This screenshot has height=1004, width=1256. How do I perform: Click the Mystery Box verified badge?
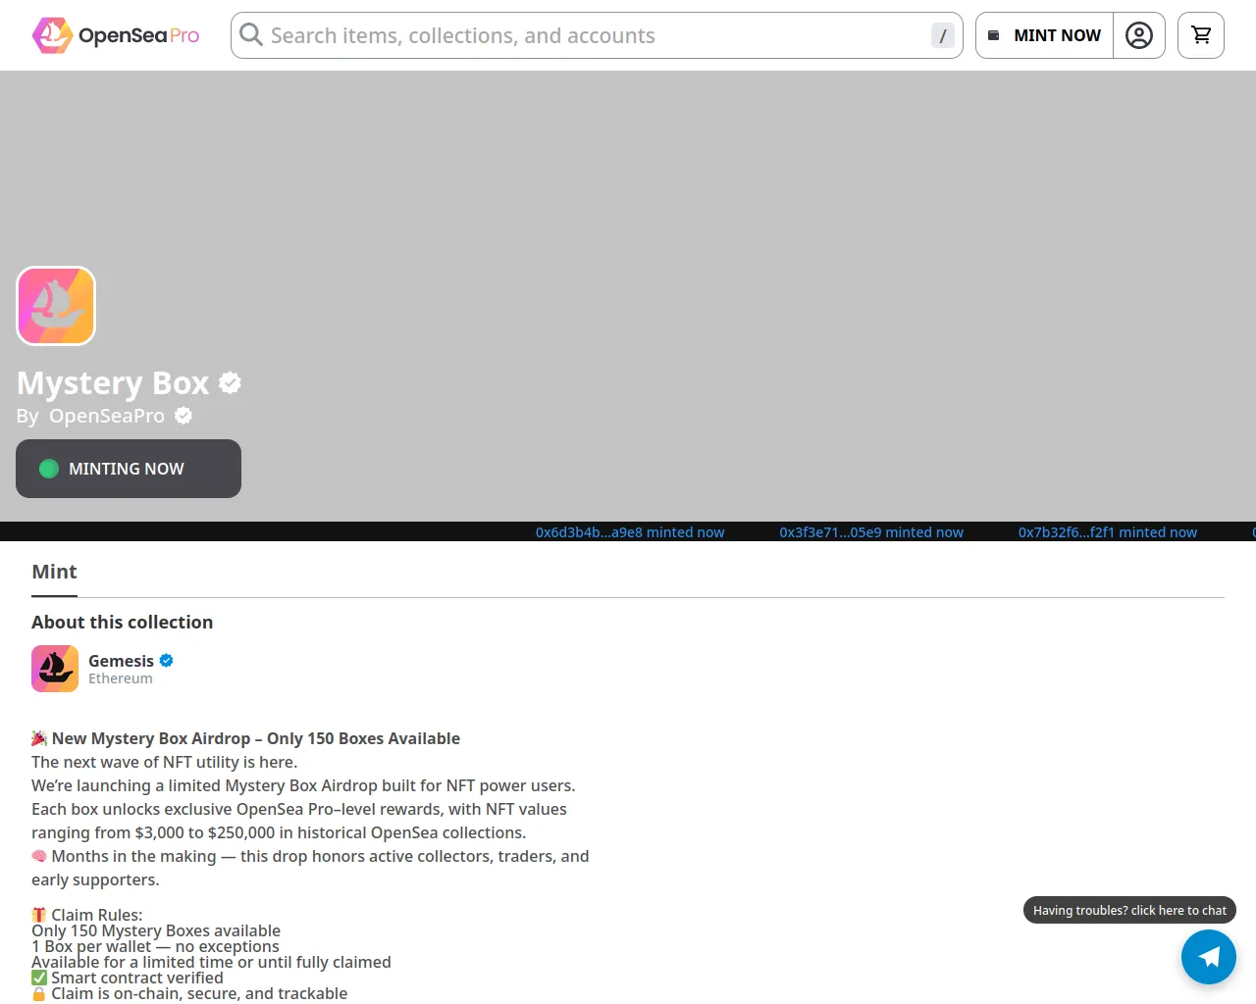click(x=231, y=382)
